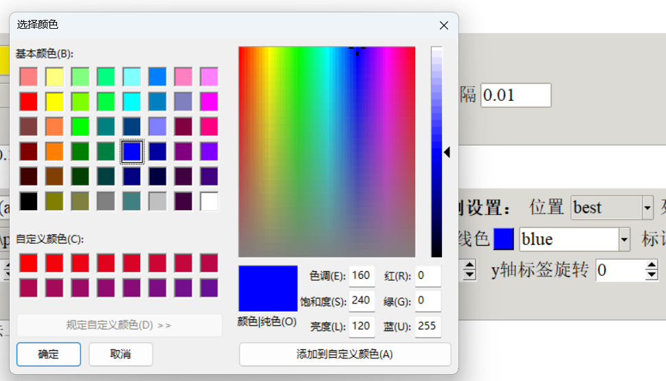666x381 pixels.
Task: Open the blue line color dropdown in background
Action: (624, 240)
